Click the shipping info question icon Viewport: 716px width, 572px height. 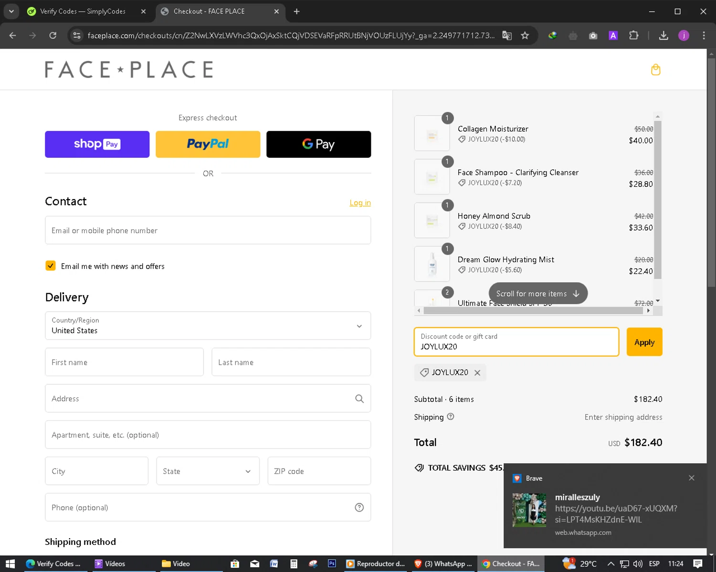point(451,417)
